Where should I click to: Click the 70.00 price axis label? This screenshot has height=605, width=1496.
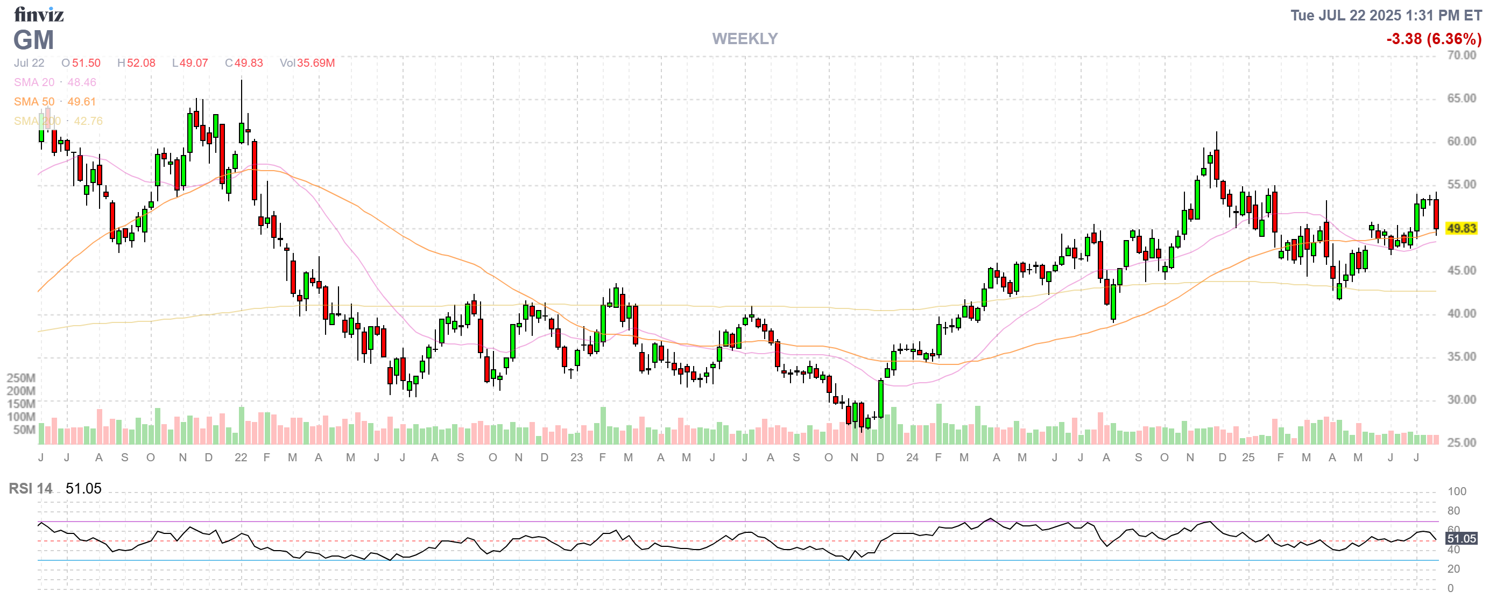tap(1461, 55)
